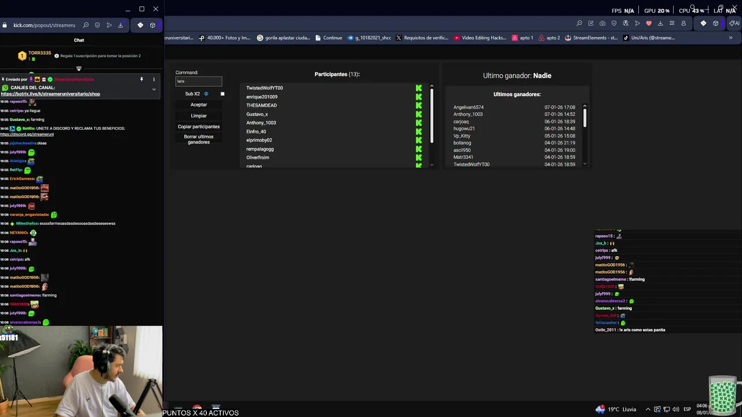Image resolution: width=742 pixels, height=417 pixels.
Task: Open the Discord invite link in chat
Action: click(27, 134)
